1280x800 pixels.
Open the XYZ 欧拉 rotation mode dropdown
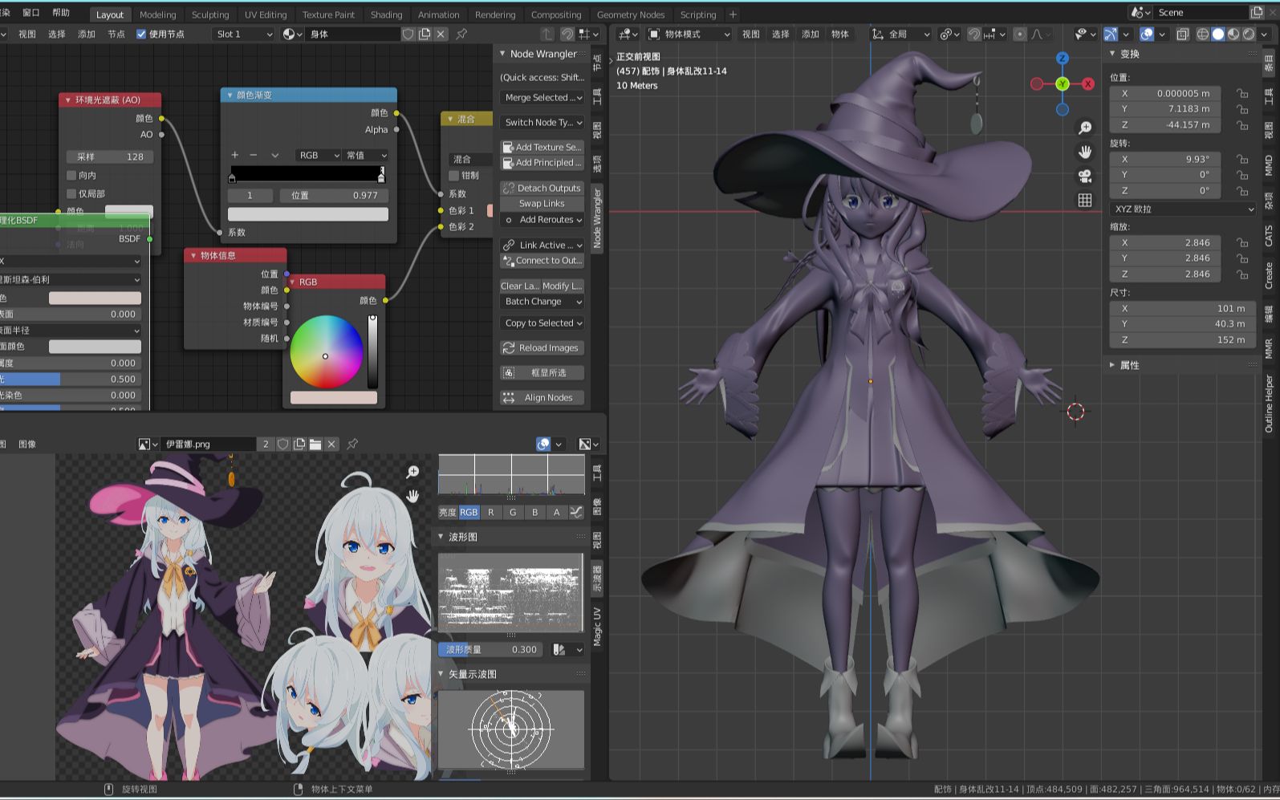click(x=1182, y=209)
